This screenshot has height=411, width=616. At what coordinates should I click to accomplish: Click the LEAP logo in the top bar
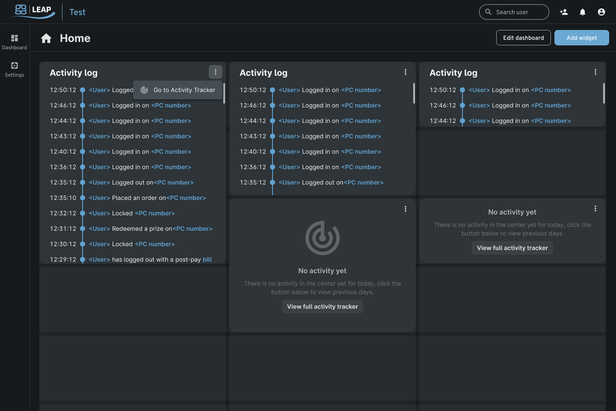pos(33,12)
